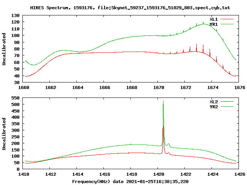This screenshot has width=247, height=185.
Task: Click the 130 y-axis tick label
Action: 15,15
